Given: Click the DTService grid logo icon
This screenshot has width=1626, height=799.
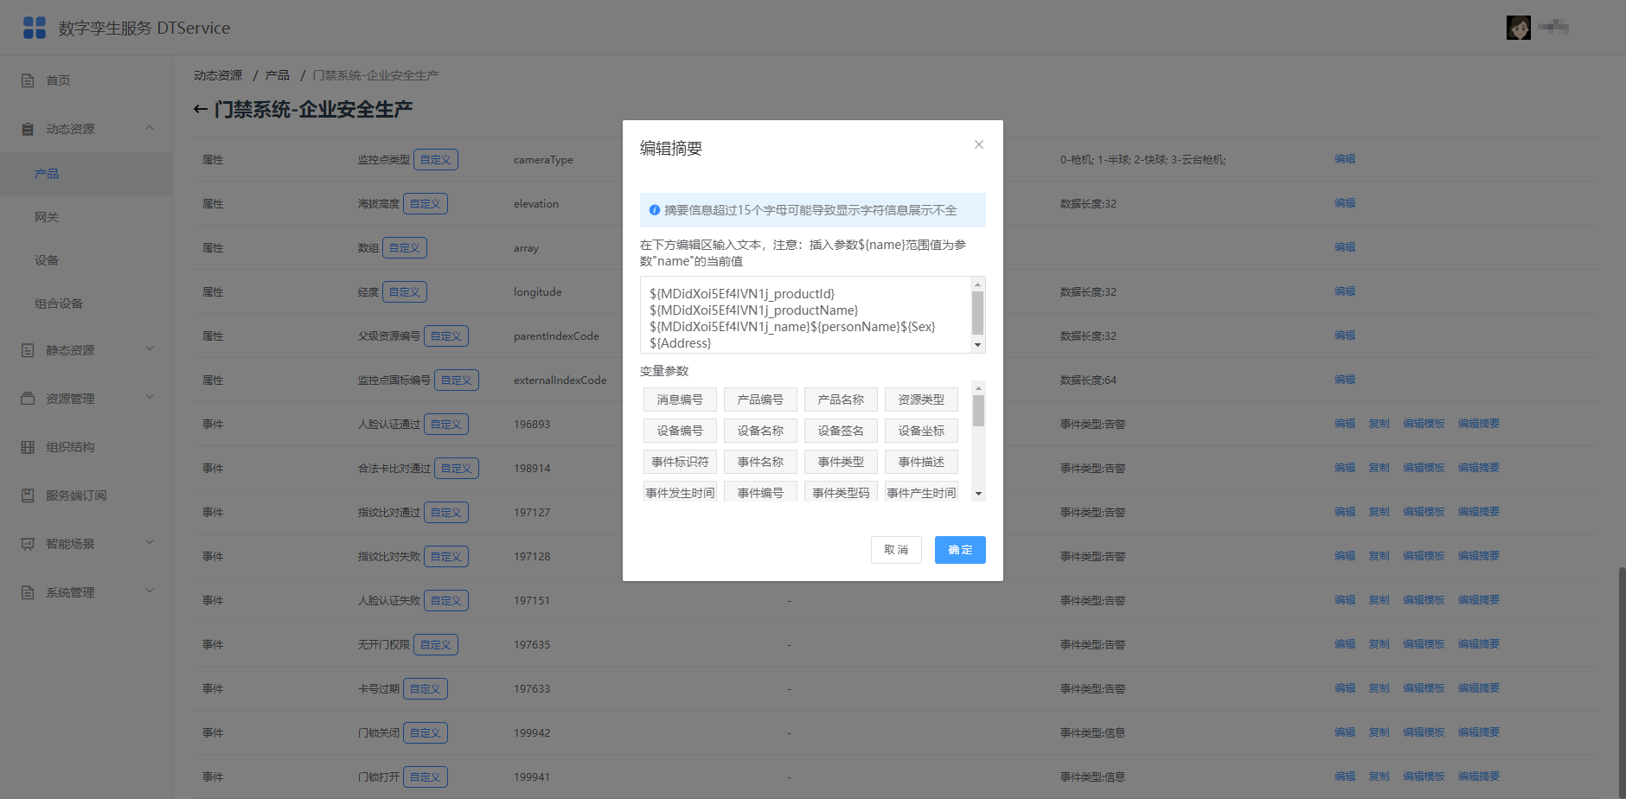Looking at the screenshot, I should pyautogui.click(x=35, y=28).
